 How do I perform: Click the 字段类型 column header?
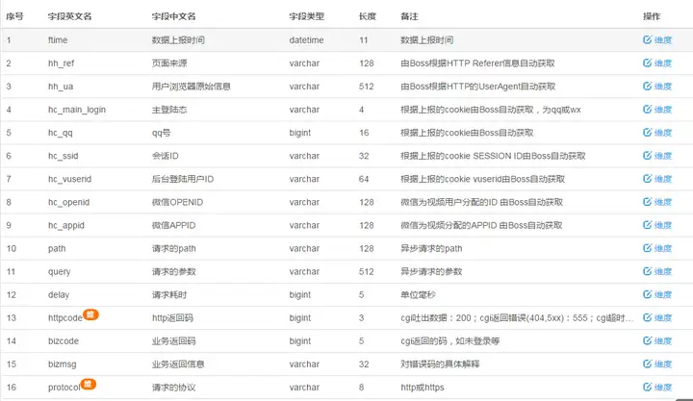307,16
